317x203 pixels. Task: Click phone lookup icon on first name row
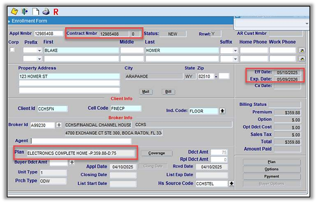click(302, 50)
